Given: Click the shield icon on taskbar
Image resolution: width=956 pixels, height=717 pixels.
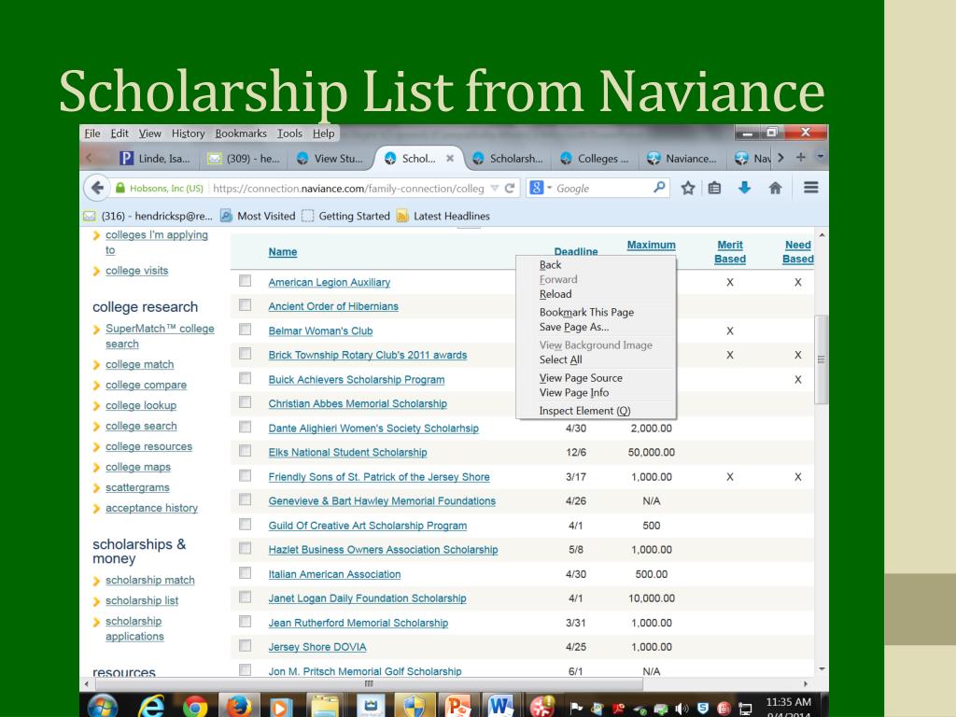Looking at the screenshot, I should tap(414, 707).
